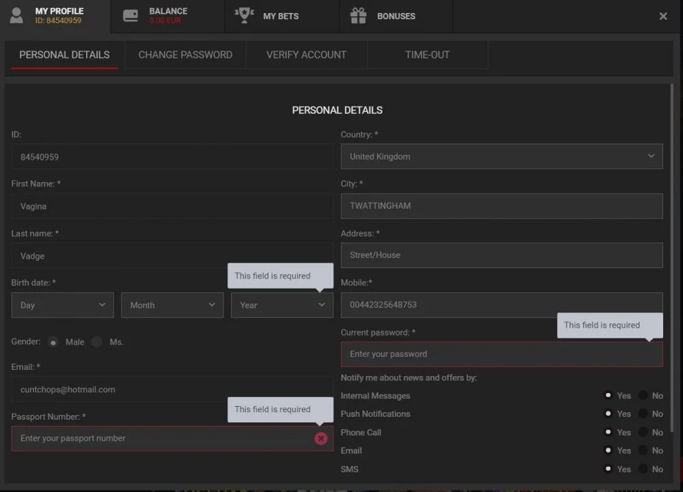Click the First Name input field
The height and width of the screenshot is (492, 683).
tap(172, 206)
